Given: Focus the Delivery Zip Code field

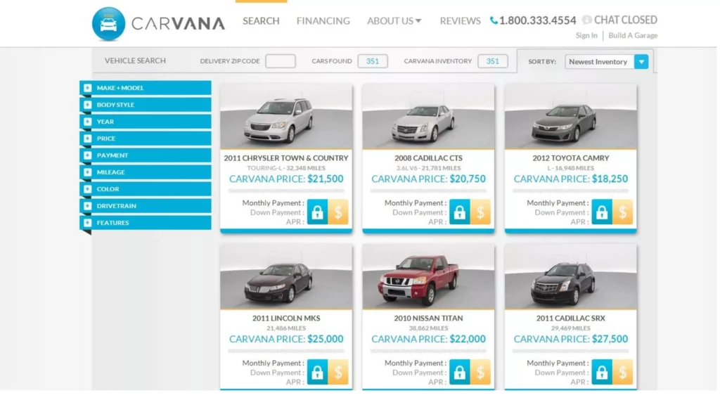Looking at the screenshot, I should 281,61.
